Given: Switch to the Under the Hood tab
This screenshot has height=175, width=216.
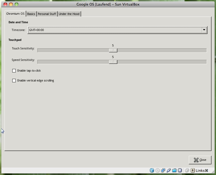Looking at the screenshot, I should pos(69,14).
